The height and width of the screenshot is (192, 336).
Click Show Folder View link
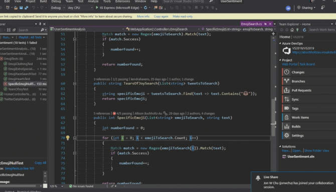tap(316, 150)
